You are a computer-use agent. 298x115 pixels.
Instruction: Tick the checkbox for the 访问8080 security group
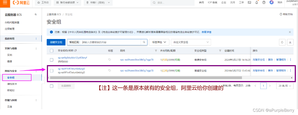tap(51, 60)
